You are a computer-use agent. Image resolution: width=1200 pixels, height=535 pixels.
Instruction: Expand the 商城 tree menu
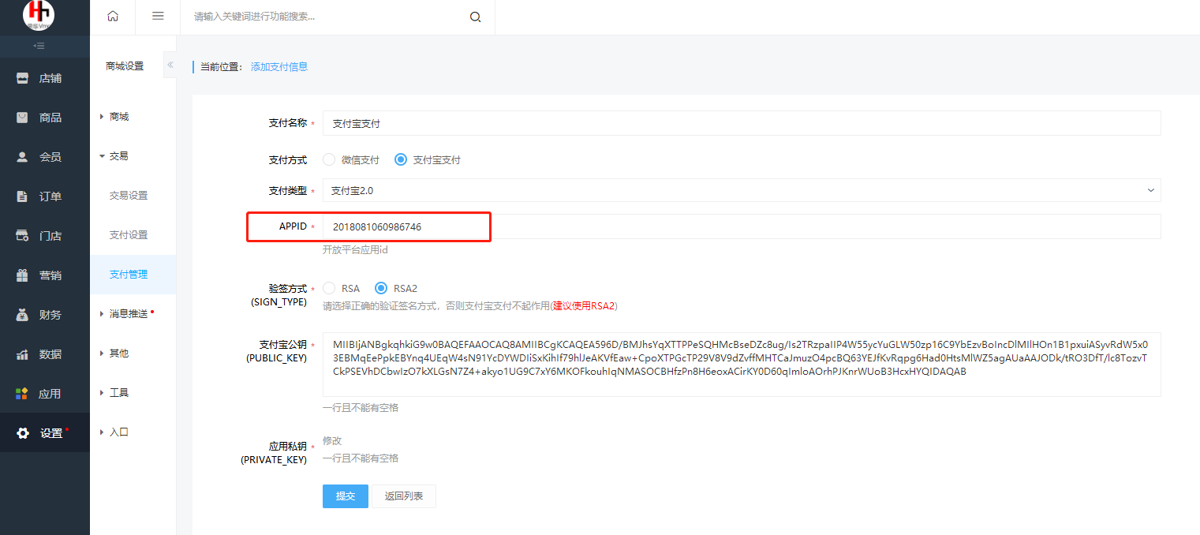click(118, 117)
